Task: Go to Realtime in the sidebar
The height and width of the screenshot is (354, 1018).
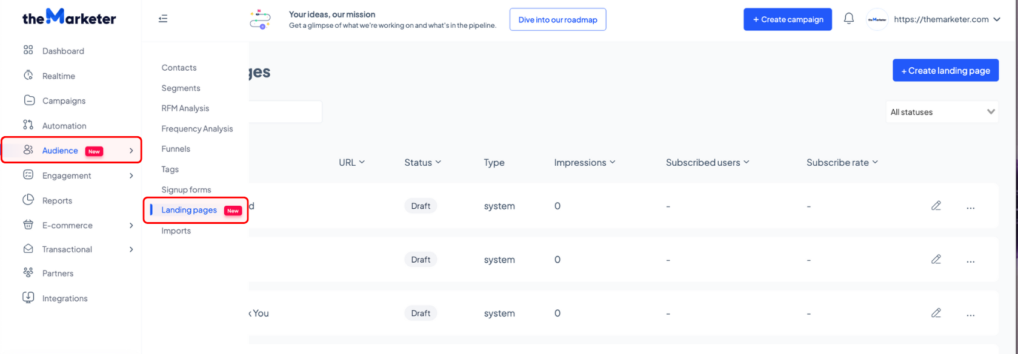Action: point(59,76)
